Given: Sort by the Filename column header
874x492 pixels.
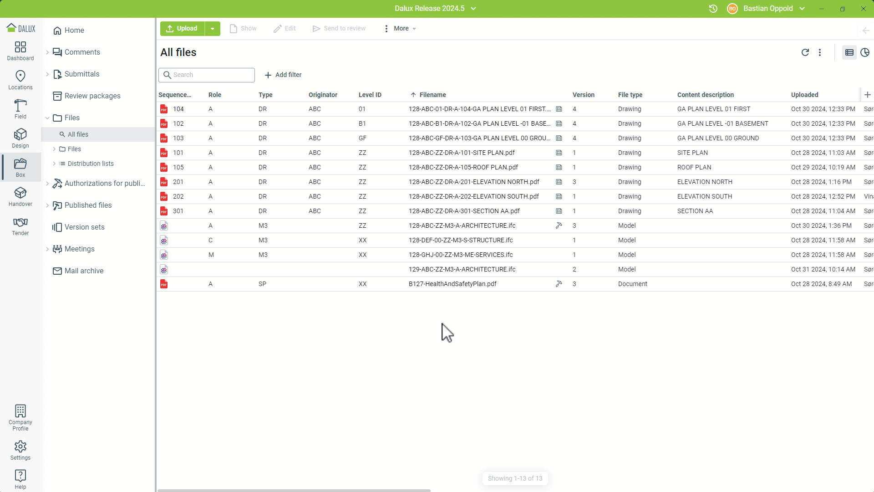Looking at the screenshot, I should coord(432,95).
